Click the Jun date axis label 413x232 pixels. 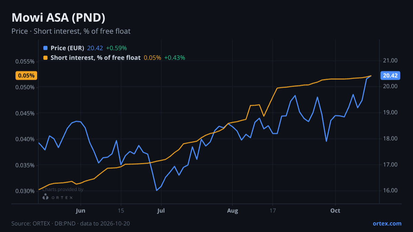pos(80,210)
